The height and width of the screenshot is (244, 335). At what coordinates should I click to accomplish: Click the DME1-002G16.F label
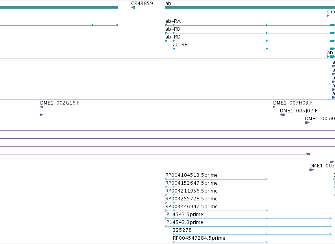(x=60, y=103)
